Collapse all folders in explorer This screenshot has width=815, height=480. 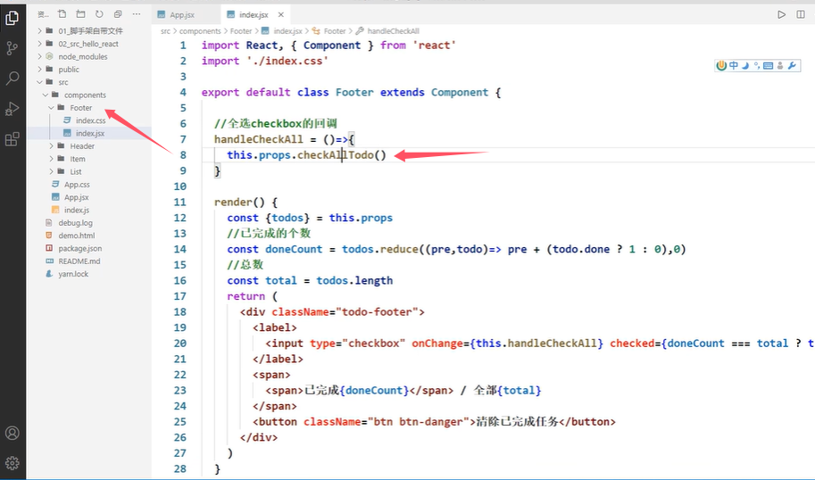click(x=118, y=14)
